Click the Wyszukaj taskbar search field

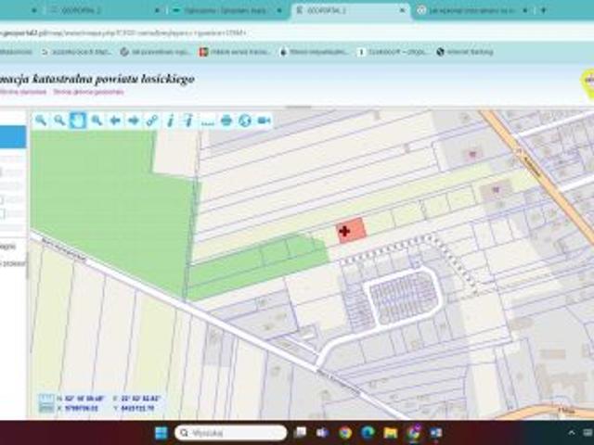[230, 433]
